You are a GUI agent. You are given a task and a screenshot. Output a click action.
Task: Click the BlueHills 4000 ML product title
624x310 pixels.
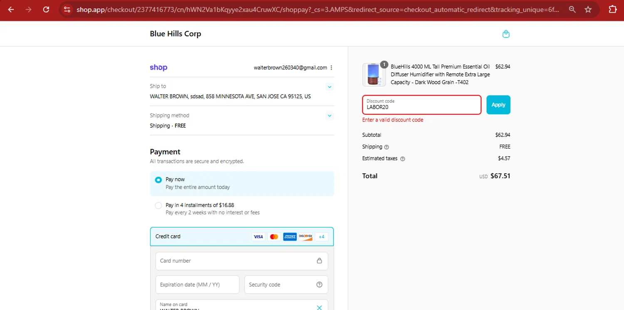coord(440,74)
